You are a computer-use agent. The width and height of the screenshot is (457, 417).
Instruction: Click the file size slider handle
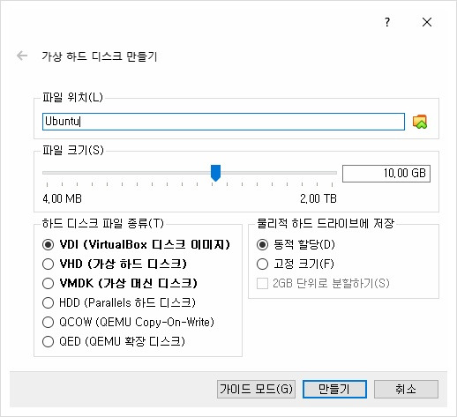(215, 173)
